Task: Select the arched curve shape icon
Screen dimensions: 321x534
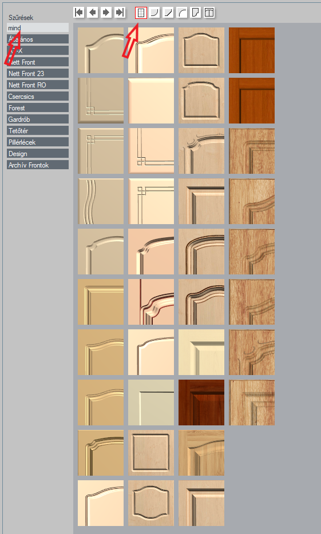Action: tap(182, 13)
